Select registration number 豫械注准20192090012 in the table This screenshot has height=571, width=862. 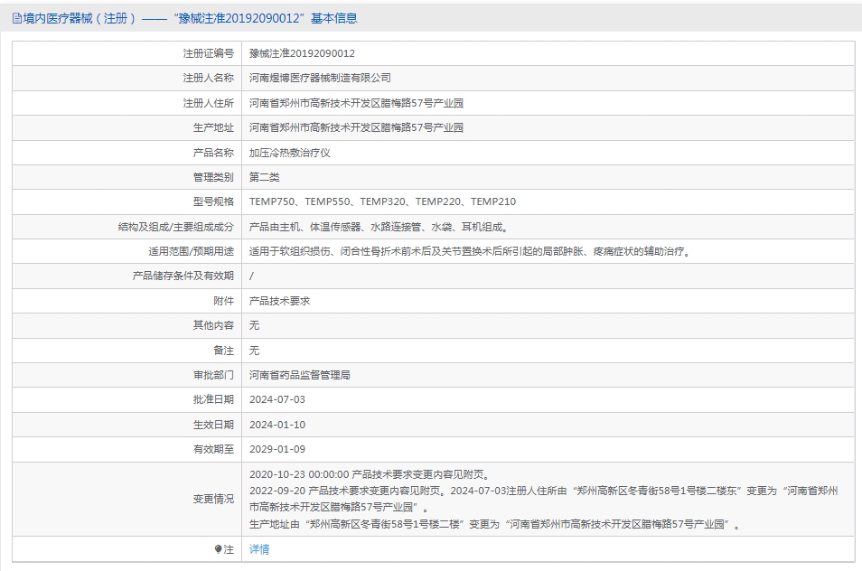point(302,53)
